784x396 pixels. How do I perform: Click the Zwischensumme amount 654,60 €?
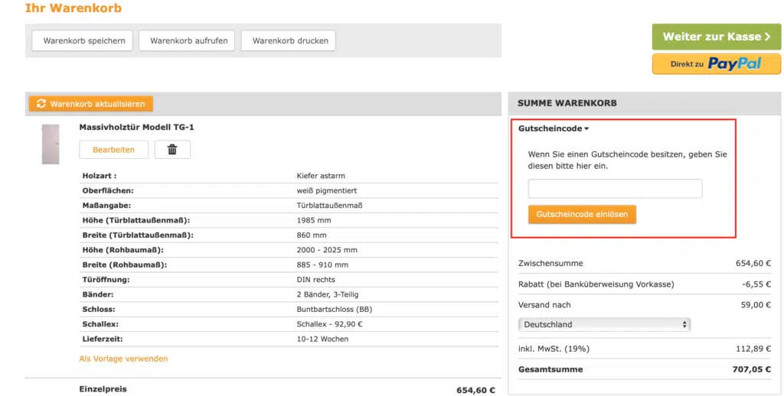[753, 263]
